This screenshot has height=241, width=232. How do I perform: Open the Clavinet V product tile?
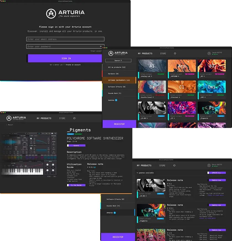(x=182, y=90)
